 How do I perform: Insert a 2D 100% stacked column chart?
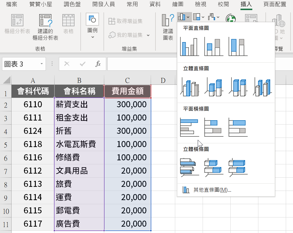point(238,46)
